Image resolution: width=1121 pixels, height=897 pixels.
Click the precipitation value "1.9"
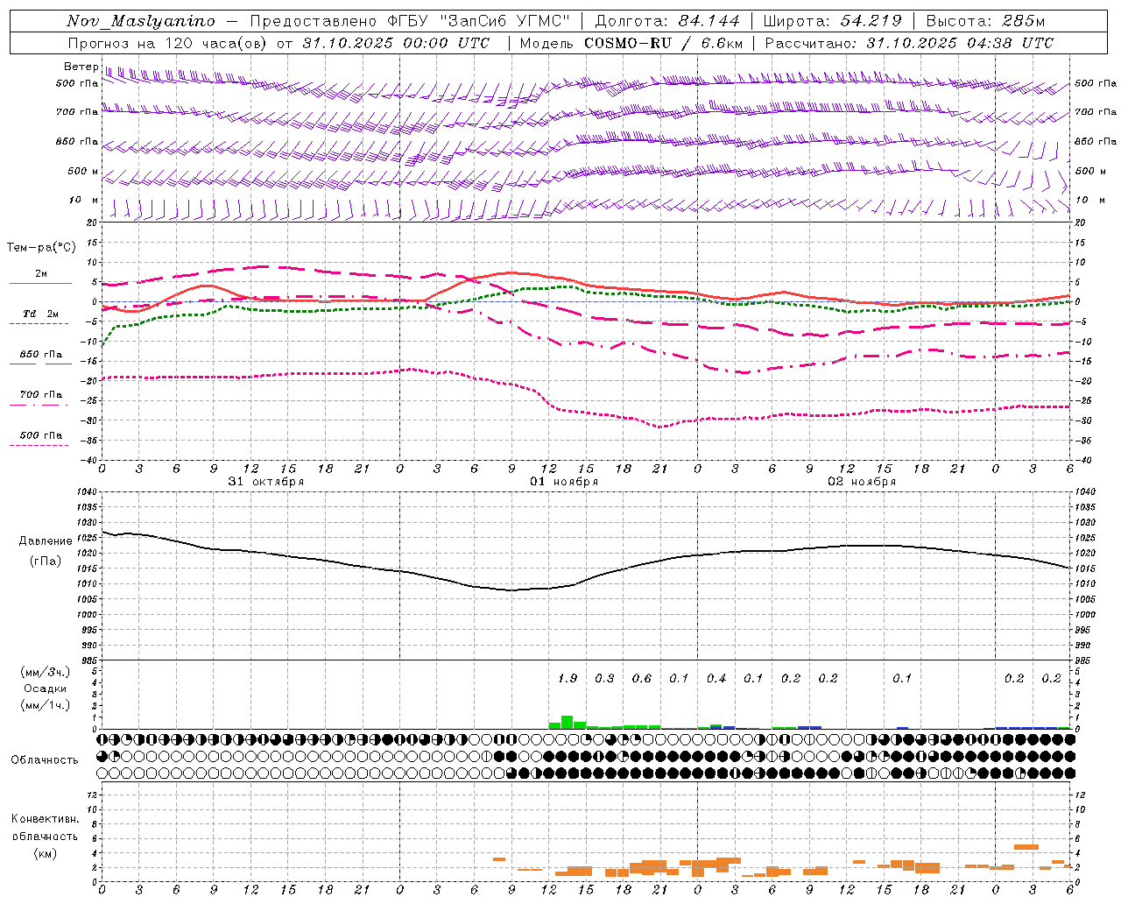click(568, 679)
